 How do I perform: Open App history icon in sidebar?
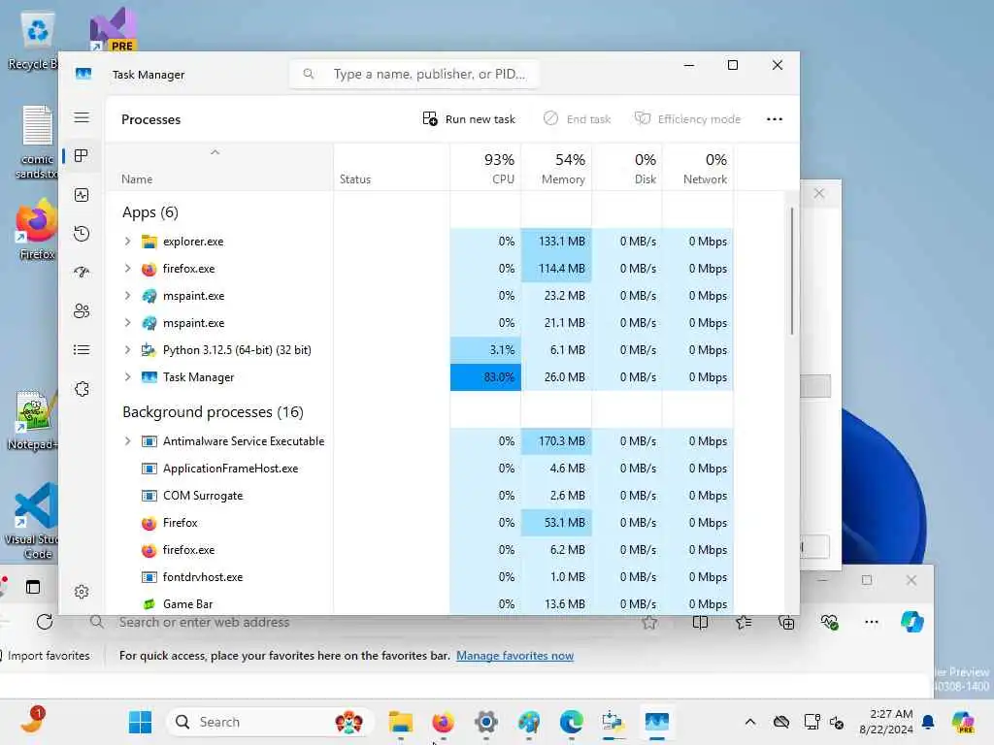click(x=82, y=234)
